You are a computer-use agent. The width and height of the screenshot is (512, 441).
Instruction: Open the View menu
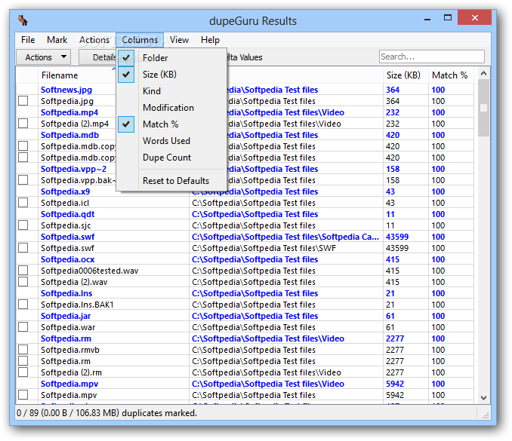(179, 40)
